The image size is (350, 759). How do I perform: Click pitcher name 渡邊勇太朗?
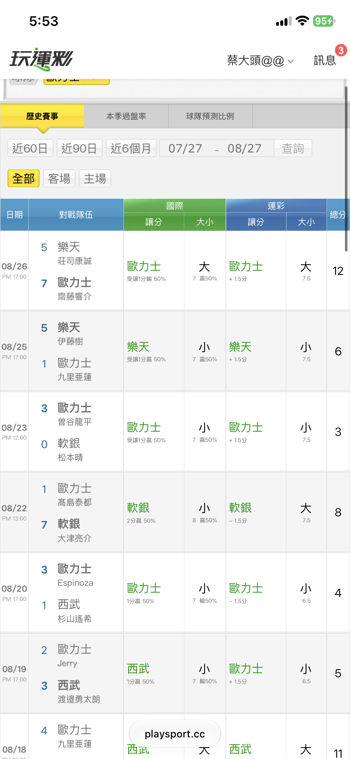pos(79,699)
